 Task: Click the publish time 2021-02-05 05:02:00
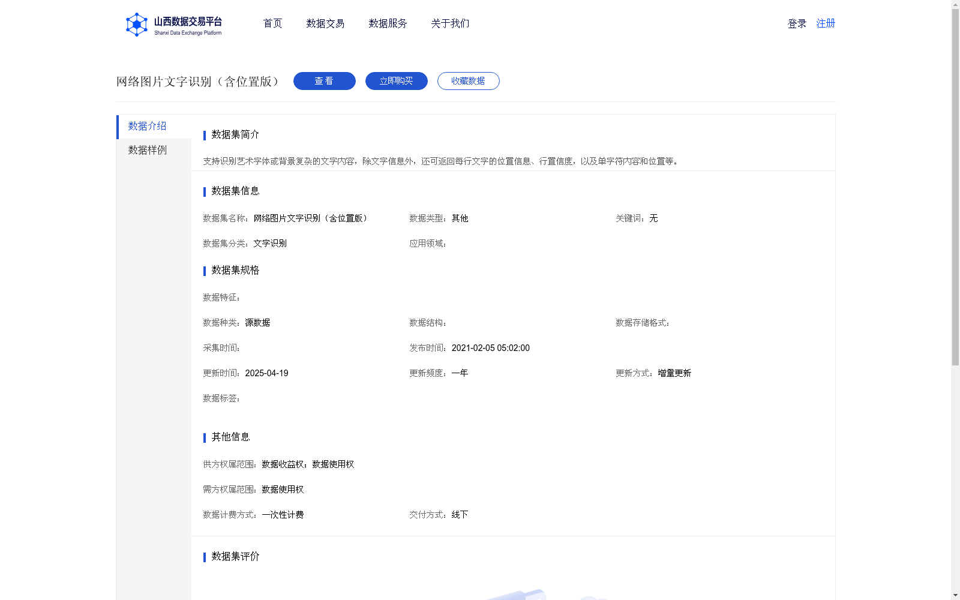tap(490, 348)
